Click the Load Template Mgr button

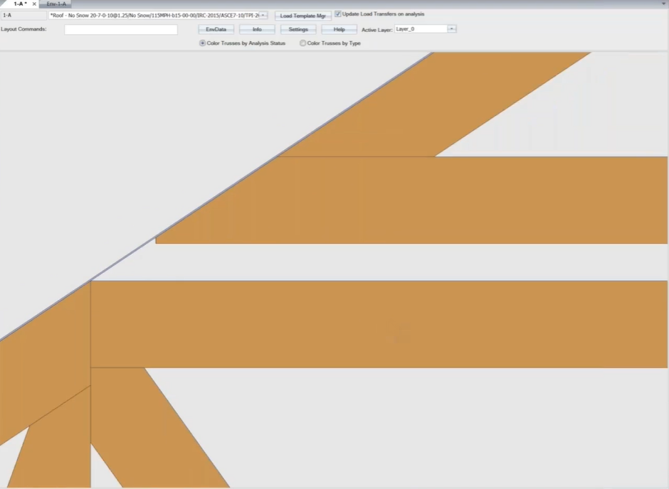pos(302,16)
